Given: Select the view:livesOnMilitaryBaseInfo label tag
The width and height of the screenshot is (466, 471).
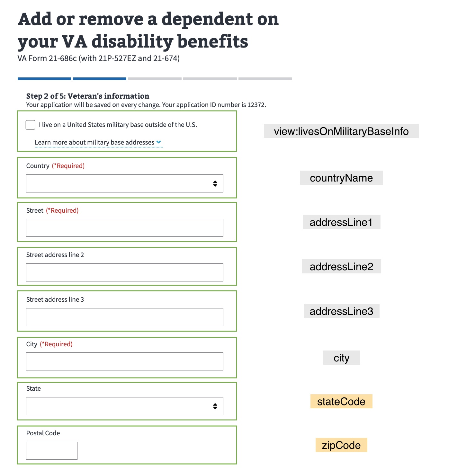Looking at the screenshot, I should click(341, 131).
